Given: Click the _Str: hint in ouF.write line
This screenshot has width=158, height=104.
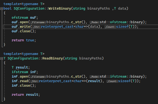Looking at the screenshot, I should click(36, 27).
